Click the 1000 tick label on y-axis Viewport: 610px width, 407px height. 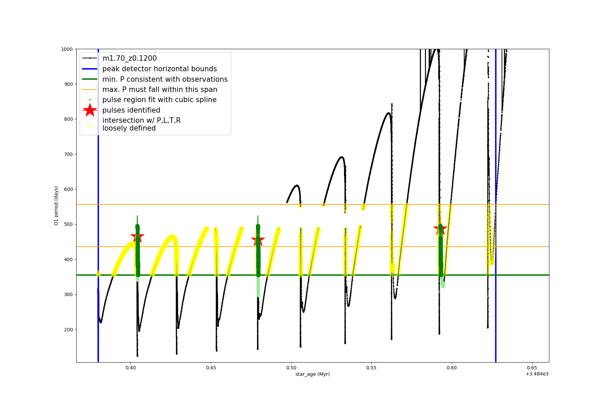pos(67,49)
